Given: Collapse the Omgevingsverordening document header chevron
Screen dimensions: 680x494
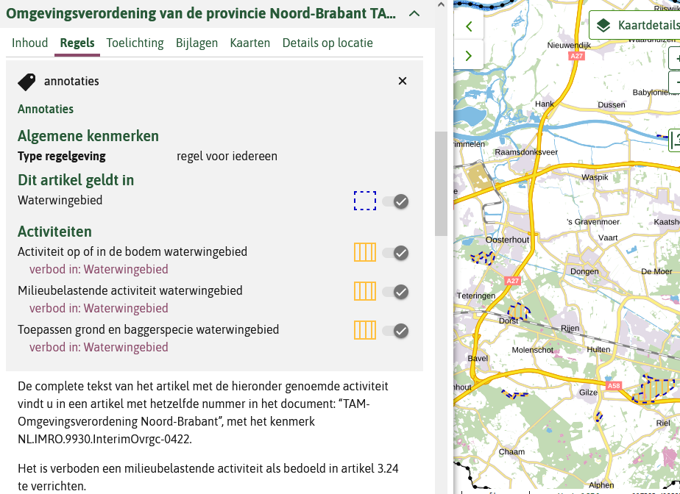Looking at the screenshot, I should coord(414,14).
